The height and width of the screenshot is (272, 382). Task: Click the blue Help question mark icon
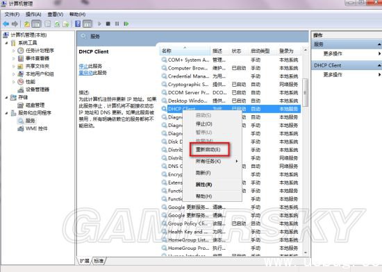[x=78, y=24]
